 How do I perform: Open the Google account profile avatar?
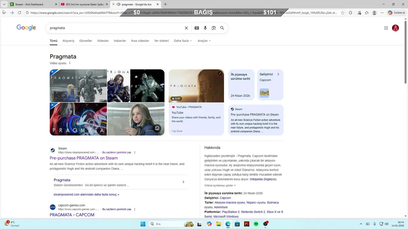(396, 28)
